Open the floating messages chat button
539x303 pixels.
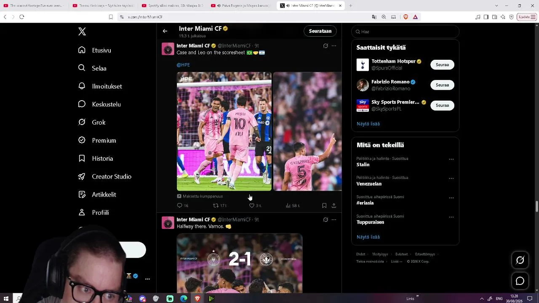(520, 281)
